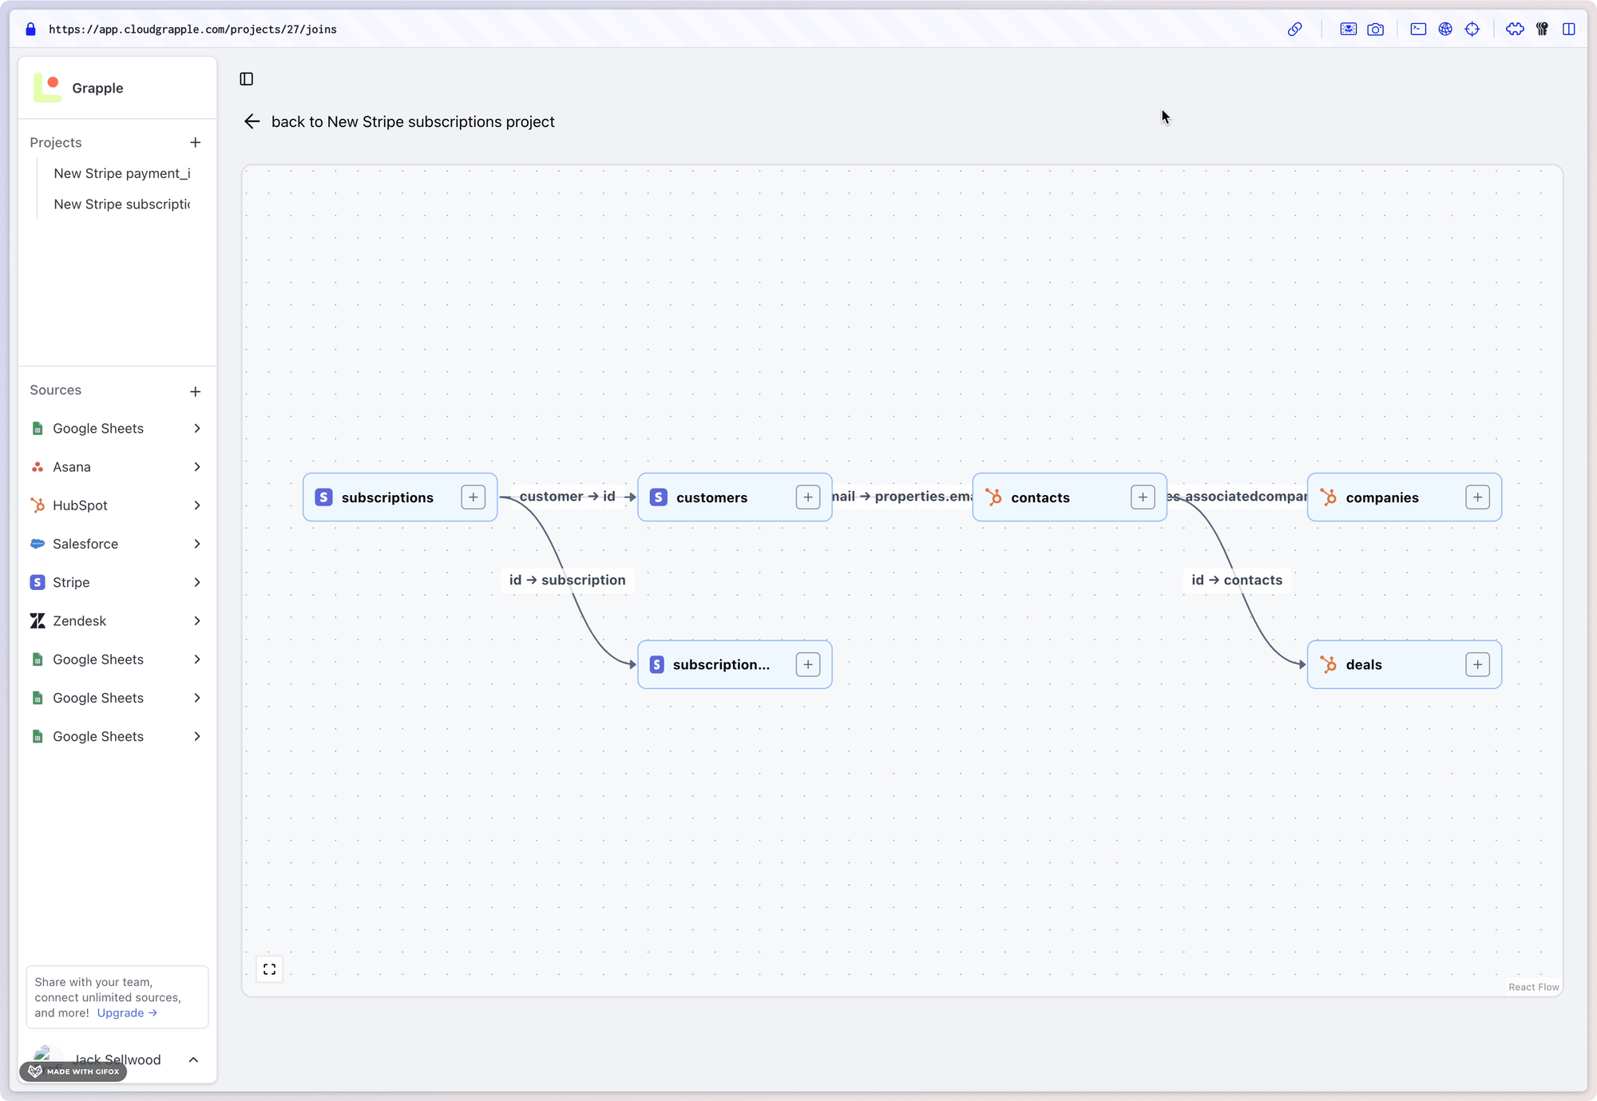Click plus on subscriptions node
The height and width of the screenshot is (1101, 1597).
pos(474,497)
